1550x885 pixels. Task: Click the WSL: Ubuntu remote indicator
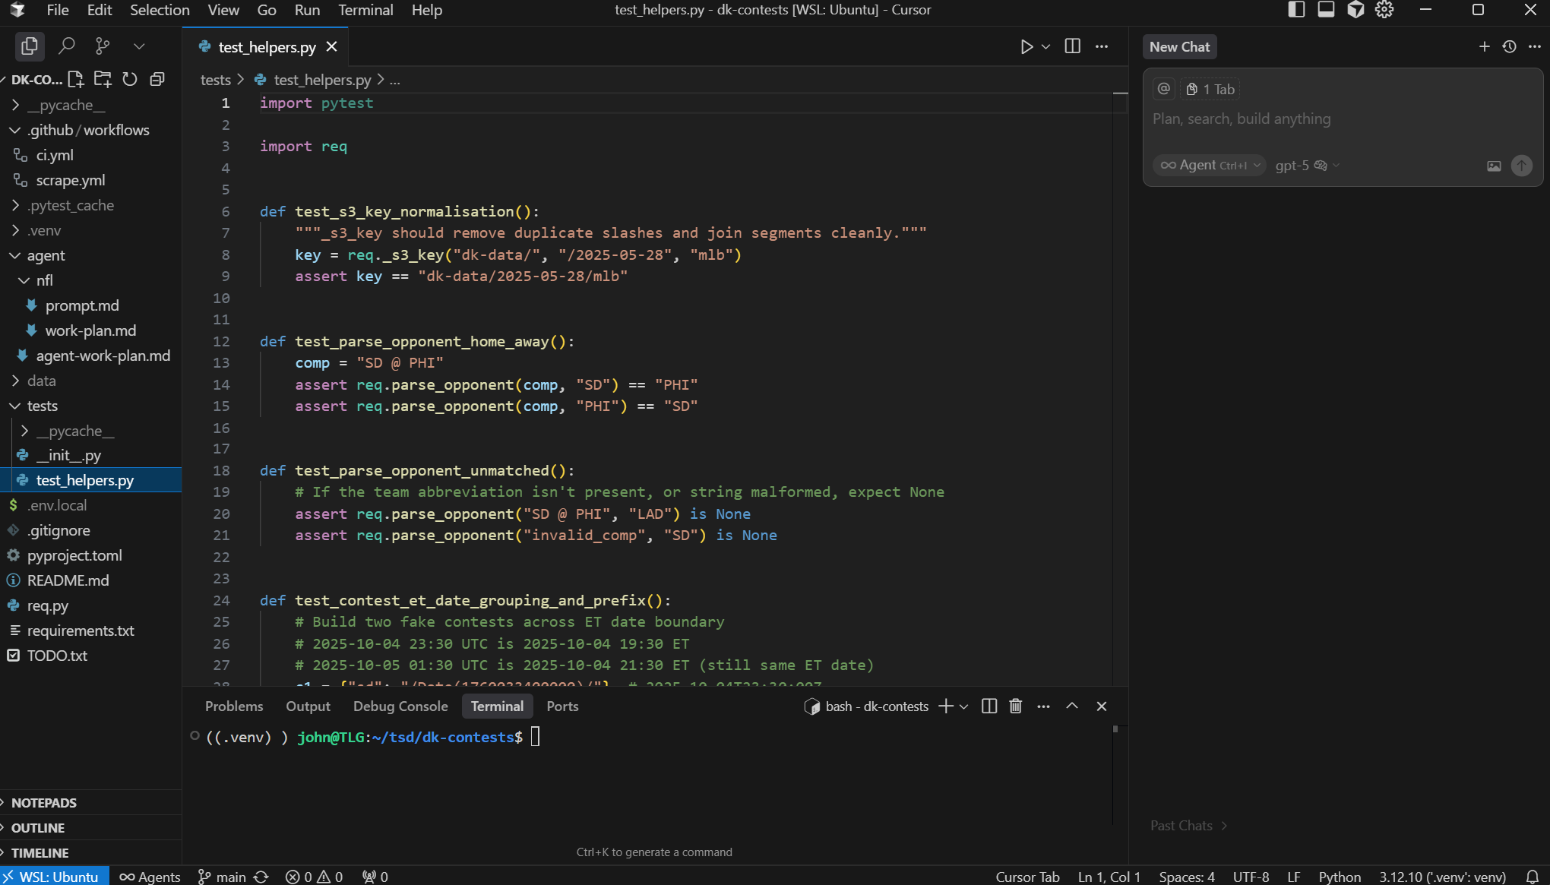click(x=54, y=877)
